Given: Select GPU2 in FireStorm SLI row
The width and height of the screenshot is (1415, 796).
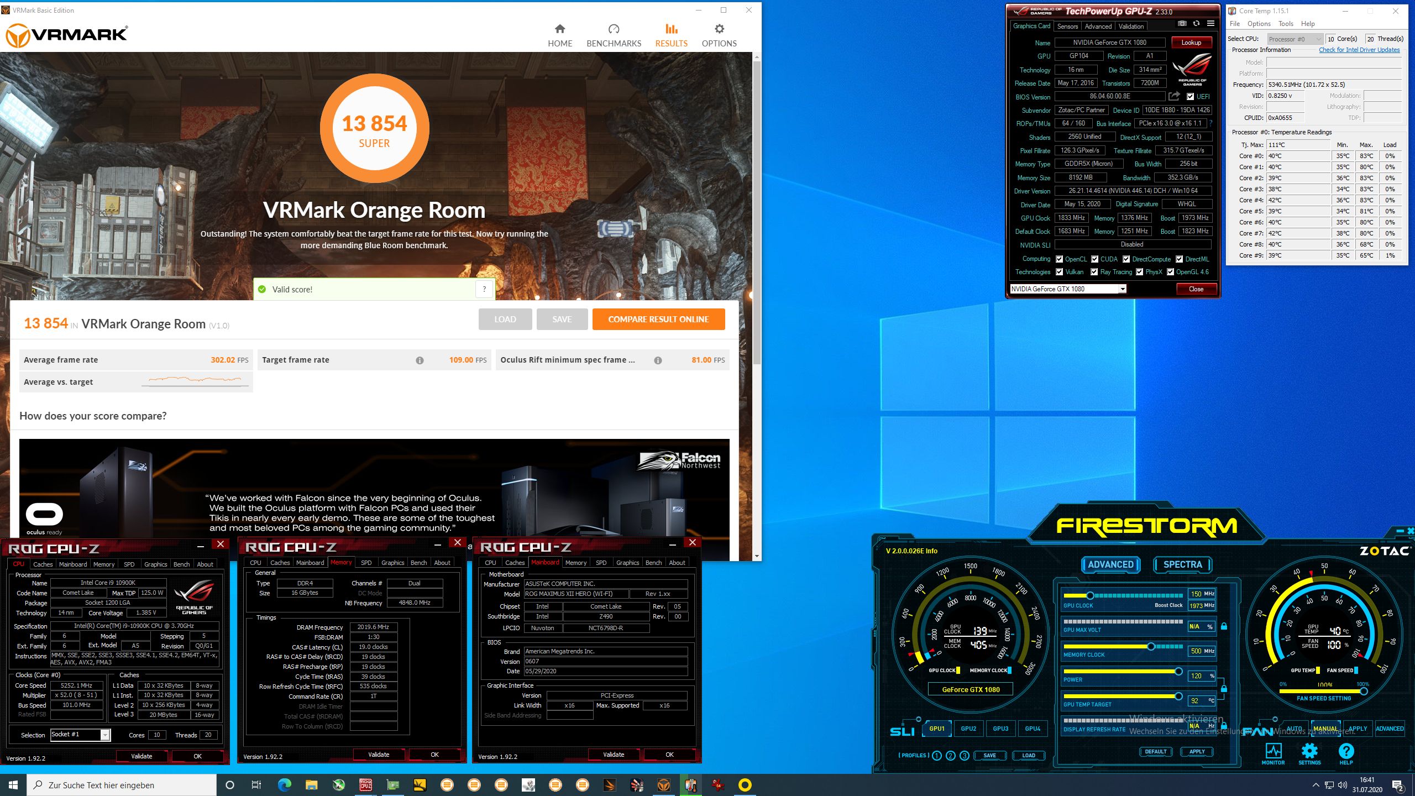Looking at the screenshot, I should pyautogui.click(x=968, y=729).
